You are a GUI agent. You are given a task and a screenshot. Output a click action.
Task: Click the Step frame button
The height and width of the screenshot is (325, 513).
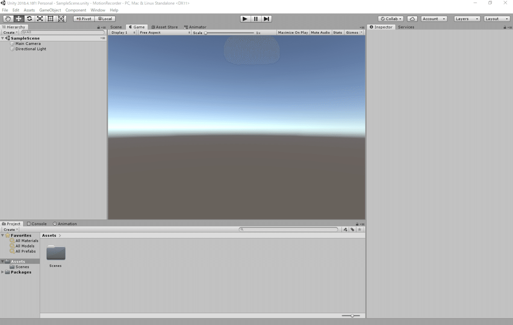266,18
